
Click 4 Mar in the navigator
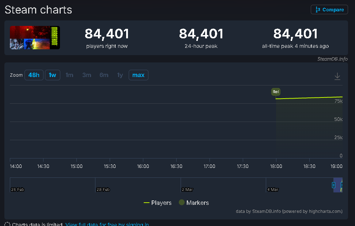273,189
